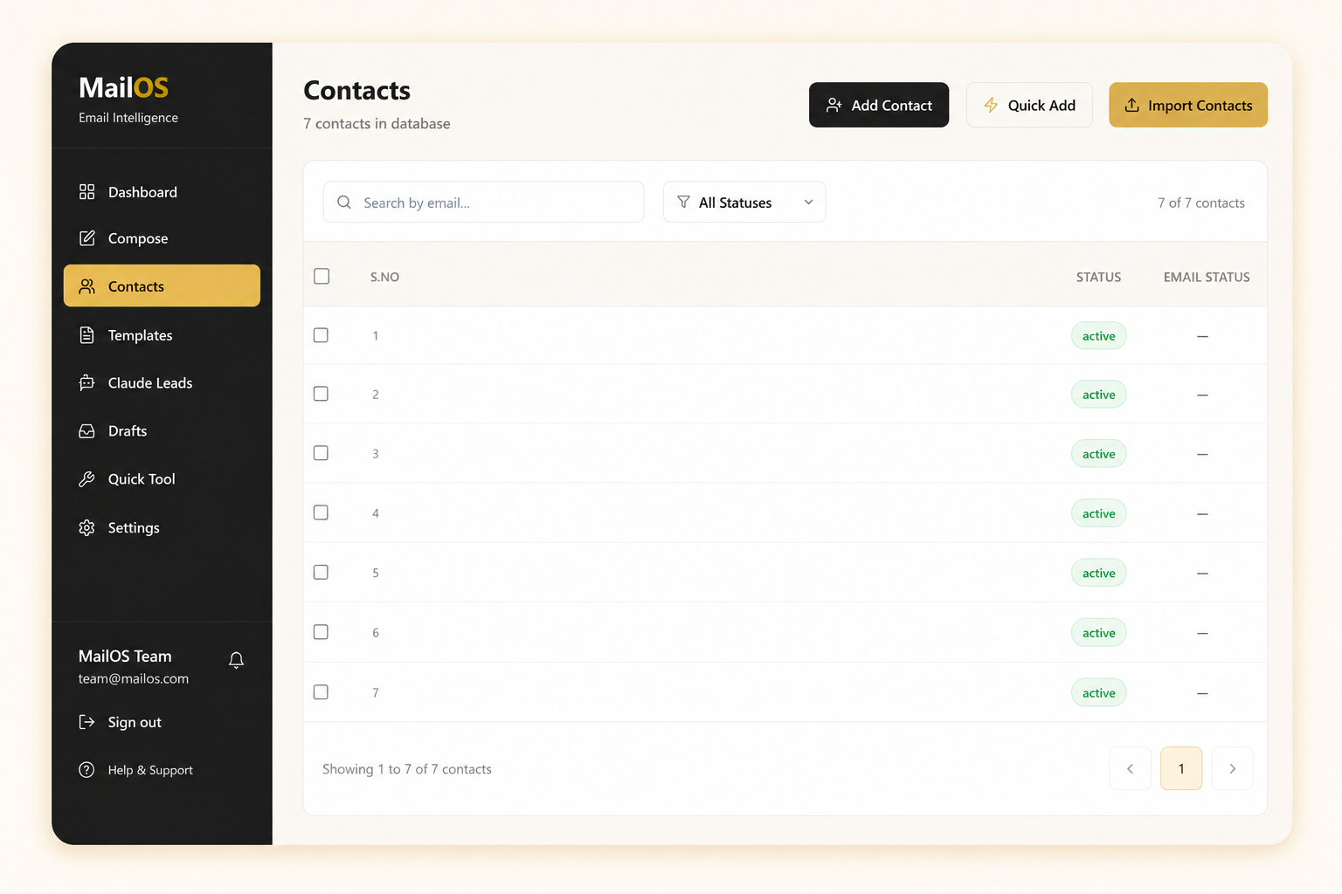Click the Settings gear icon
The height and width of the screenshot is (894, 1342).
tap(86, 528)
